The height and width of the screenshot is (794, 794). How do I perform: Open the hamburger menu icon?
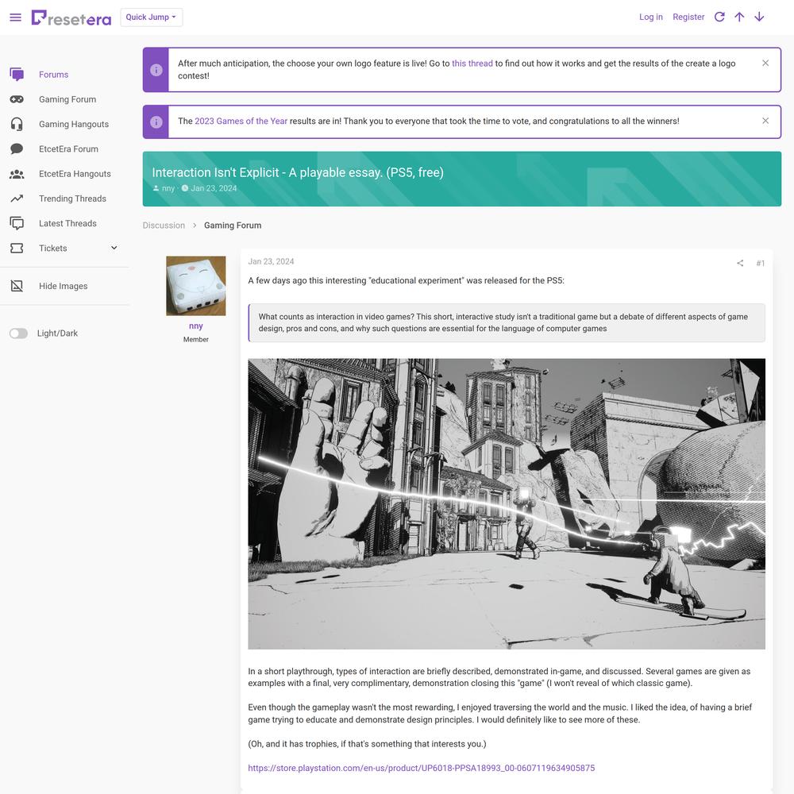(16, 17)
